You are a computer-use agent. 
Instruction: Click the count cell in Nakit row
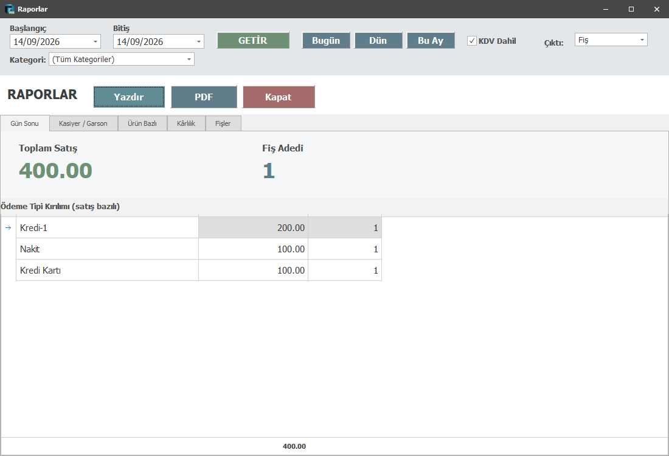point(345,249)
